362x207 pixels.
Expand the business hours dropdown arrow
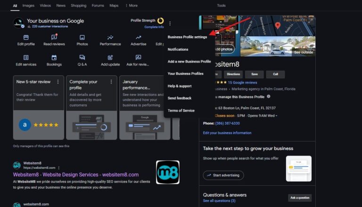[276, 116]
